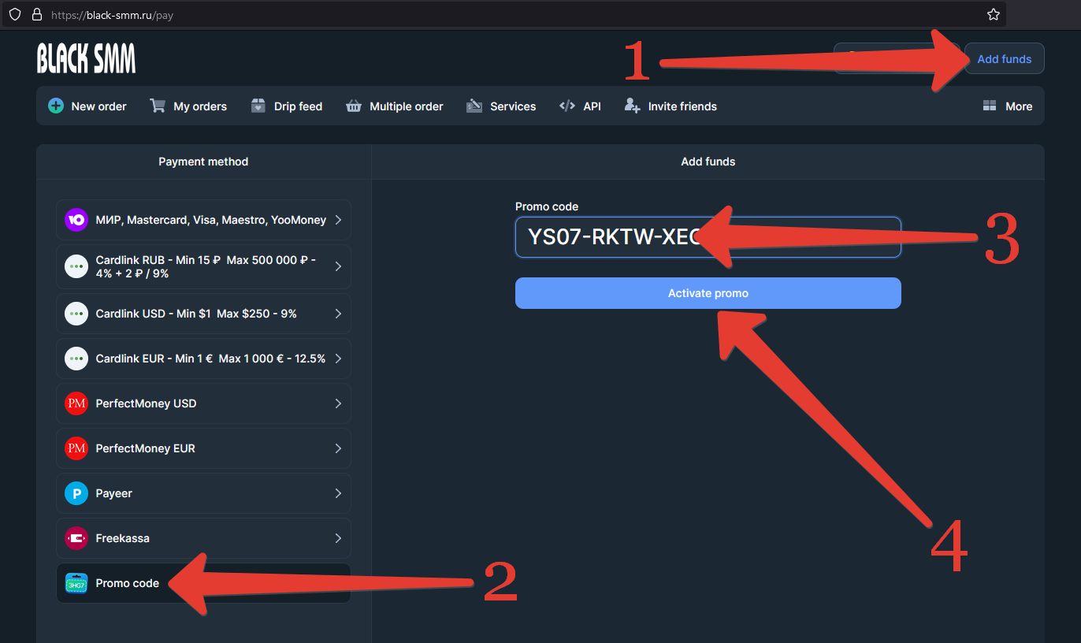Click the Payeer blue P icon
The width and height of the screenshot is (1081, 643).
point(76,493)
